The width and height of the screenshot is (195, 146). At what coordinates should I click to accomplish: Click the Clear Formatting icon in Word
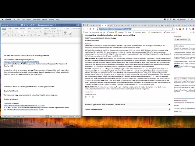pos(41,32)
